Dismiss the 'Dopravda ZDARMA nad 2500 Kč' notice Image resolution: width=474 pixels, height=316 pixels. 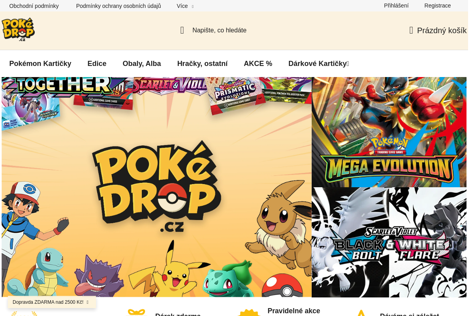pyautogui.click(x=88, y=302)
